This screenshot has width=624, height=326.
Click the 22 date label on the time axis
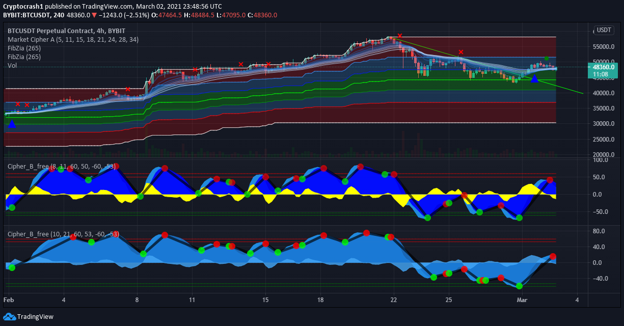[393, 300]
